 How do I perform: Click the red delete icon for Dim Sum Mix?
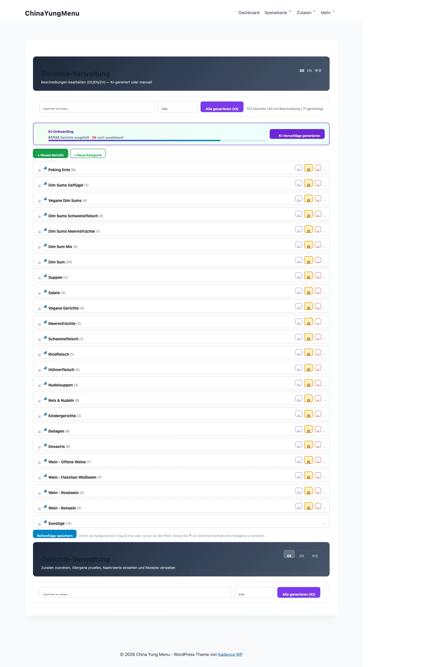[x=318, y=245]
